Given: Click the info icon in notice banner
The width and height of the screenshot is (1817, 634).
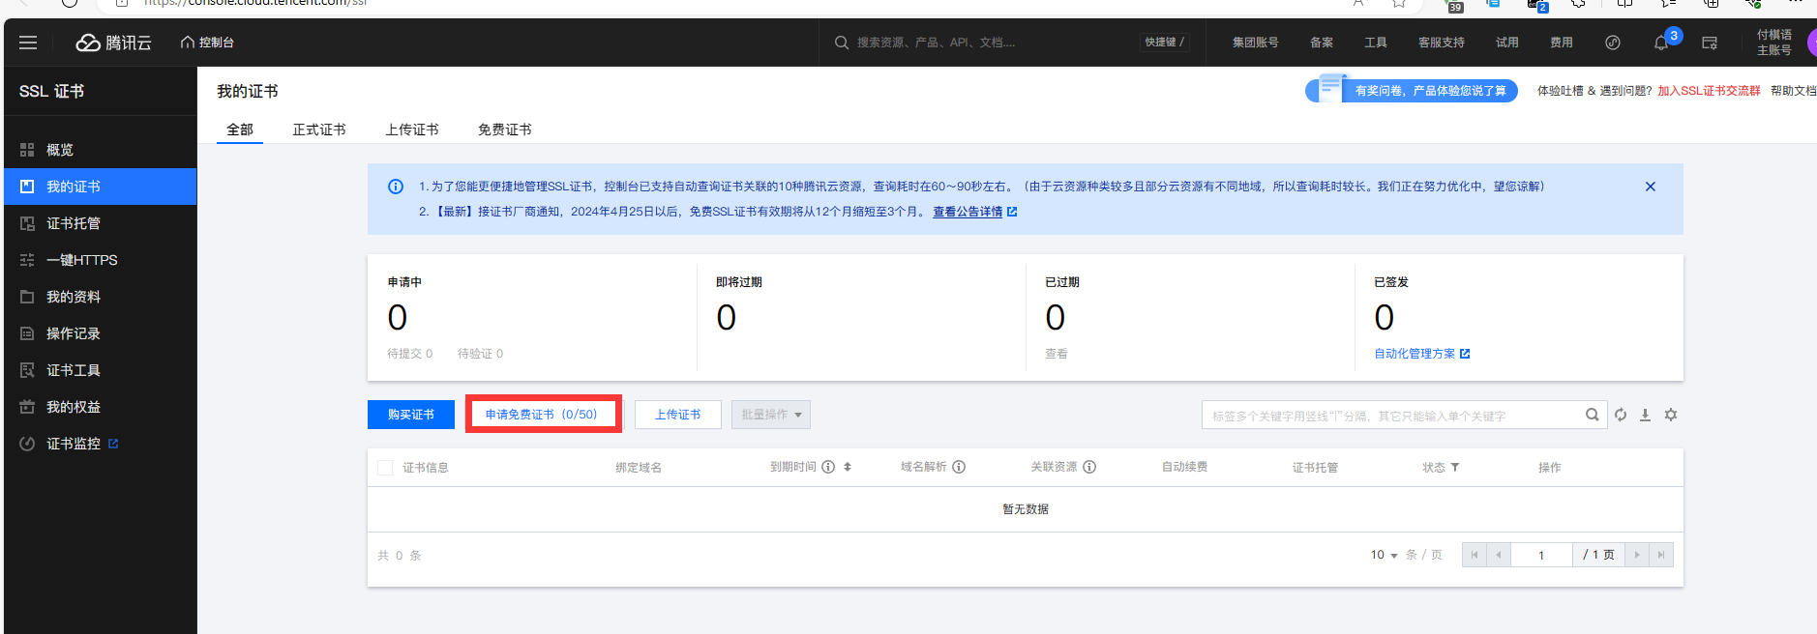Looking at the screenshot, I should [396, 187].
